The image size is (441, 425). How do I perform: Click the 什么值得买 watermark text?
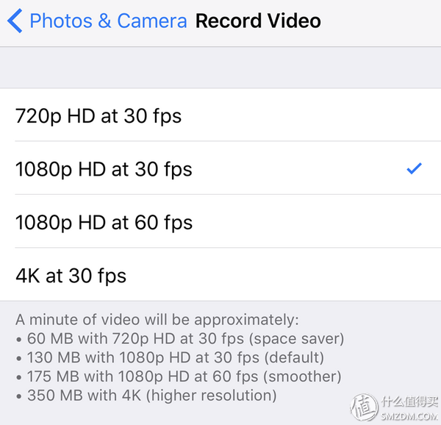[x=409, y=401]
